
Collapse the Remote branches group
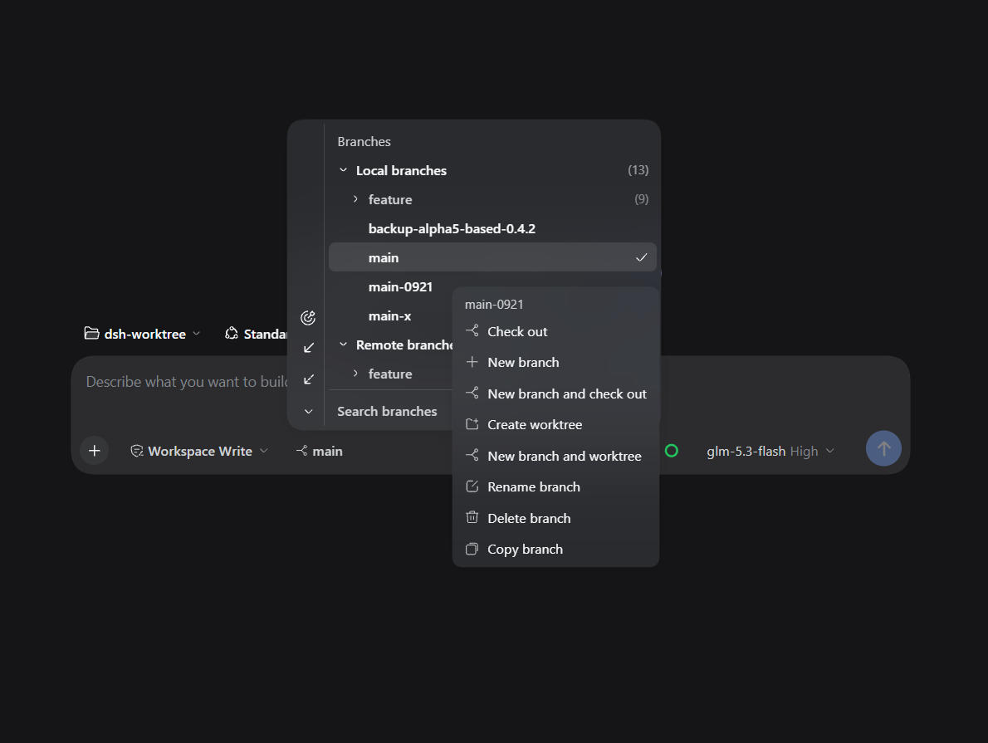pyautogui.click(x=344, y=345)
